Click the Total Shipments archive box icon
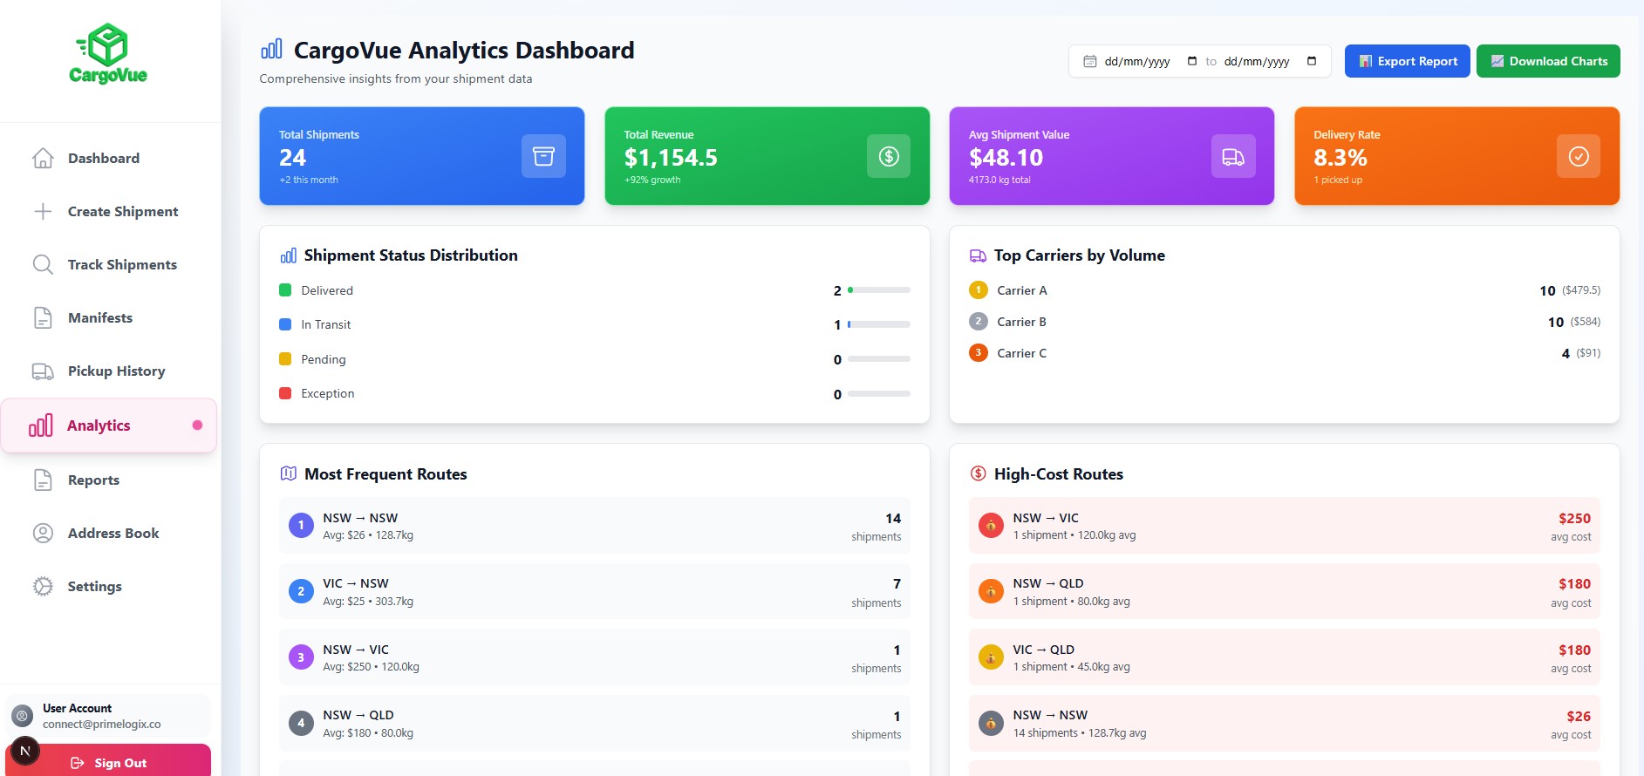The width and height of the screenshot is (1644, 776). (x=543, y=156)
